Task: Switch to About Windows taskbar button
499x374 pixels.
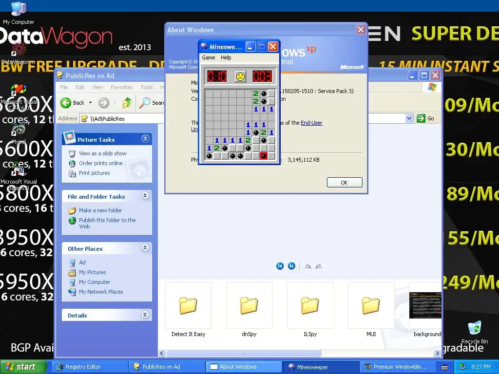Action: point(244,367)
